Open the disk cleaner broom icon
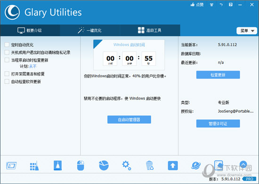The height and width of the screenshot is (184, 259). coord(57,165)
